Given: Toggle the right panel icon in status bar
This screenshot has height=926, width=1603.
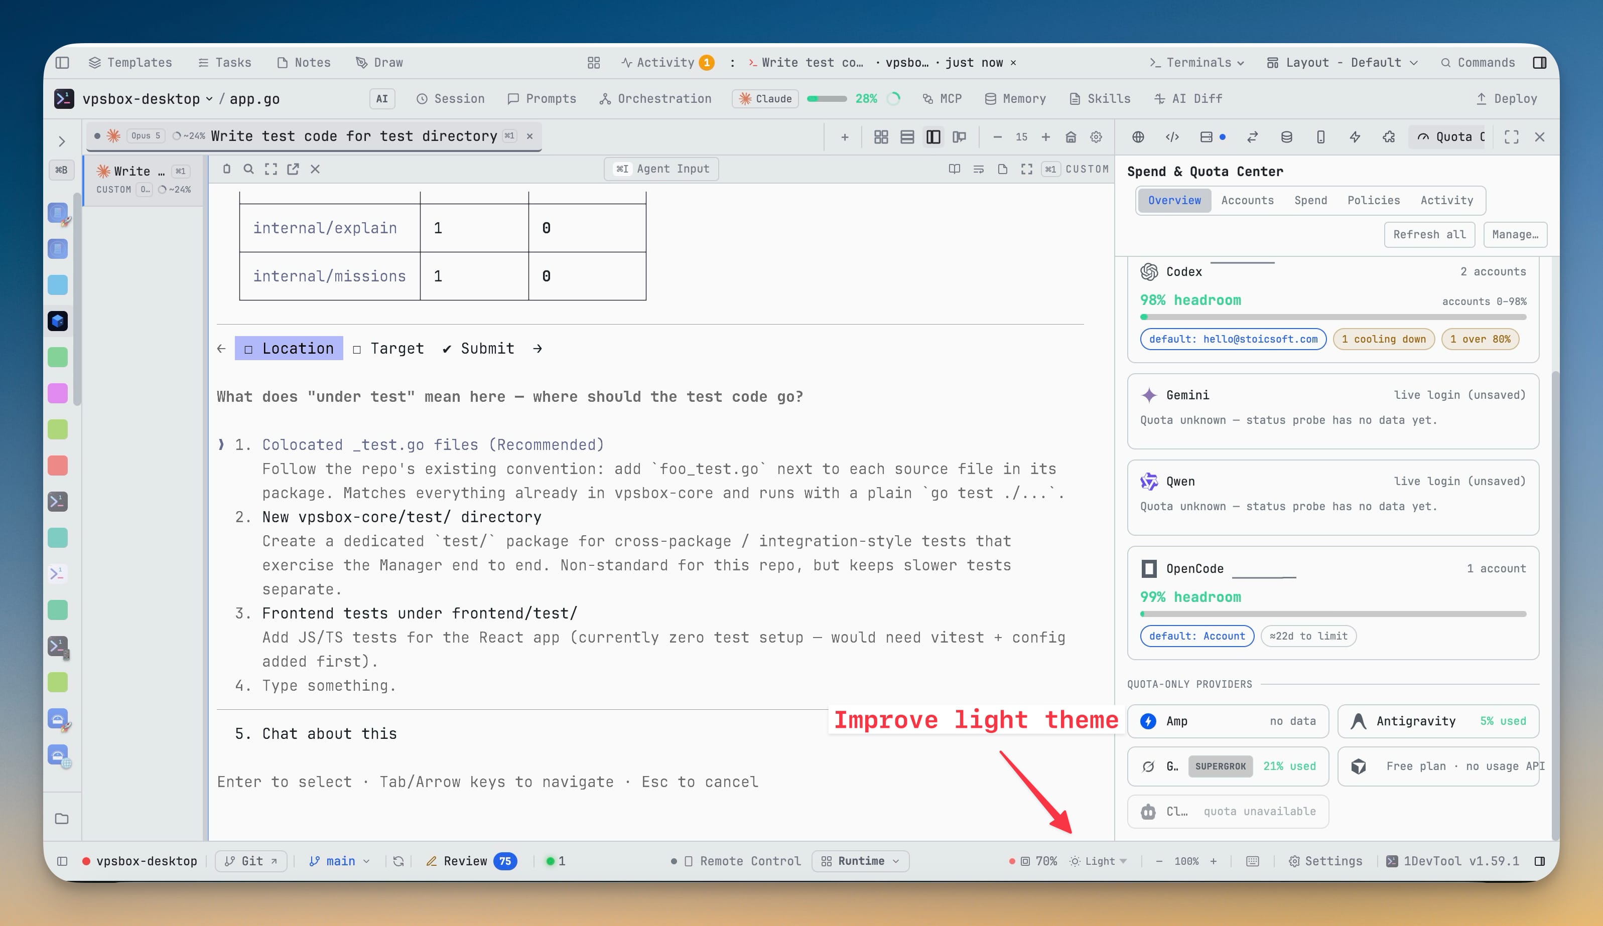Looking at the screenshot, I should click(x=1539, y=860).
